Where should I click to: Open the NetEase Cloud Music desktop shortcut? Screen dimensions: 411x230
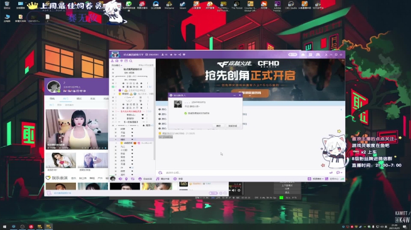(142, 5)
